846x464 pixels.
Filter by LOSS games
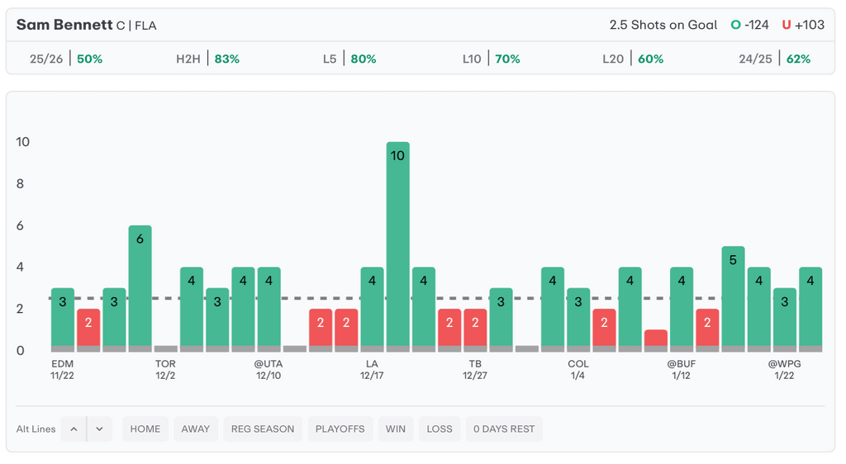(440, 429)
